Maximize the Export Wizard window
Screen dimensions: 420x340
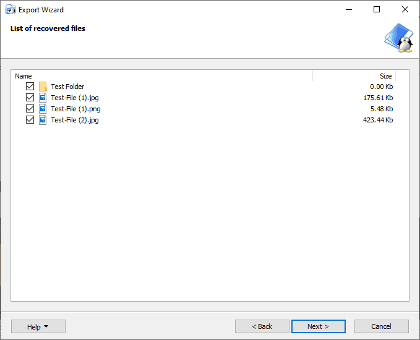(x=377, y=10)
